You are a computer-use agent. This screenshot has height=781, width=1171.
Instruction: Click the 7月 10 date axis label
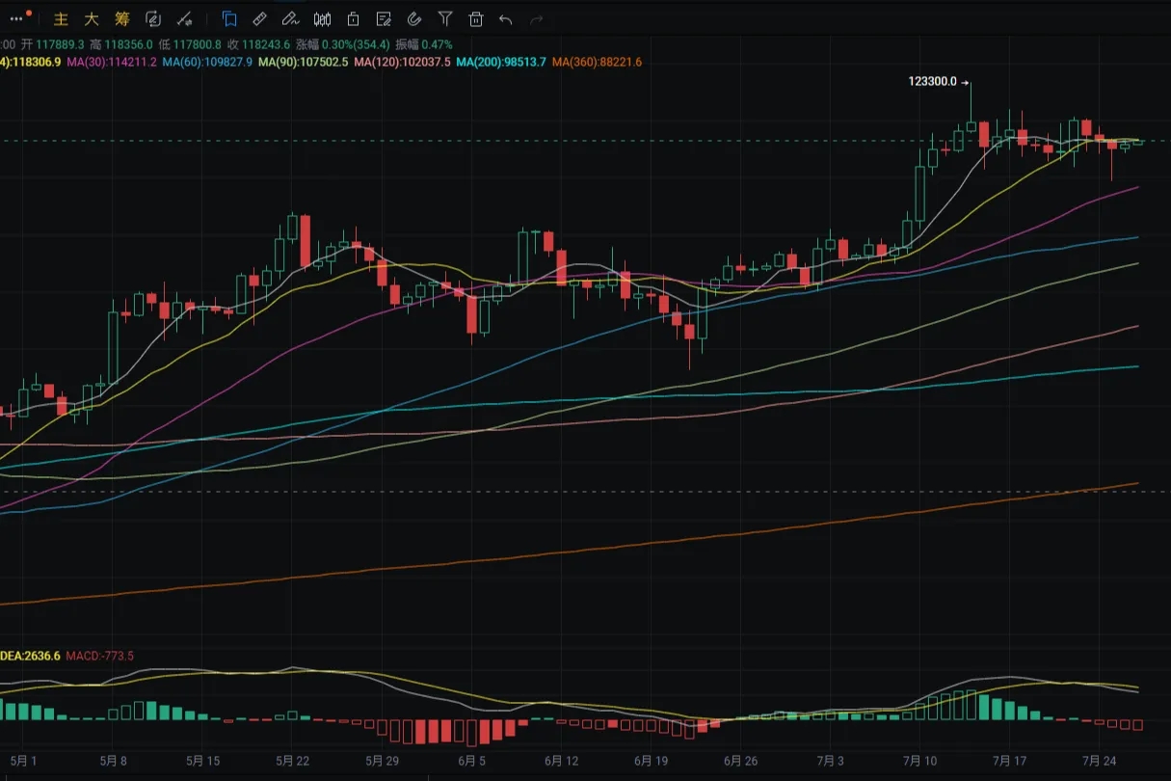[x=919, y=761]
